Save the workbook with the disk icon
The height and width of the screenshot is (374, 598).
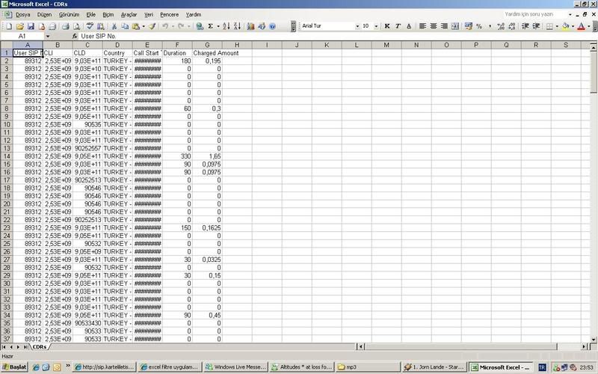tap(31, 26)
